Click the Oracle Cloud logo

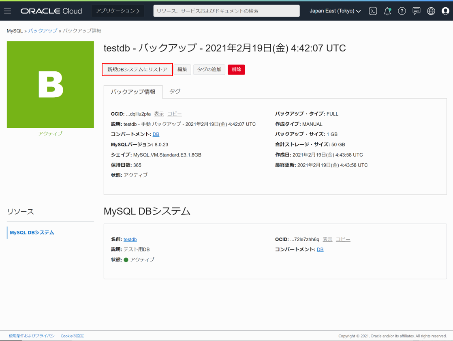[x=51, y=11]
